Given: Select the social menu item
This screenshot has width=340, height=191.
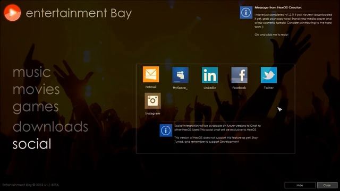Looking at the screenshot, I should (x=32, y=144).
